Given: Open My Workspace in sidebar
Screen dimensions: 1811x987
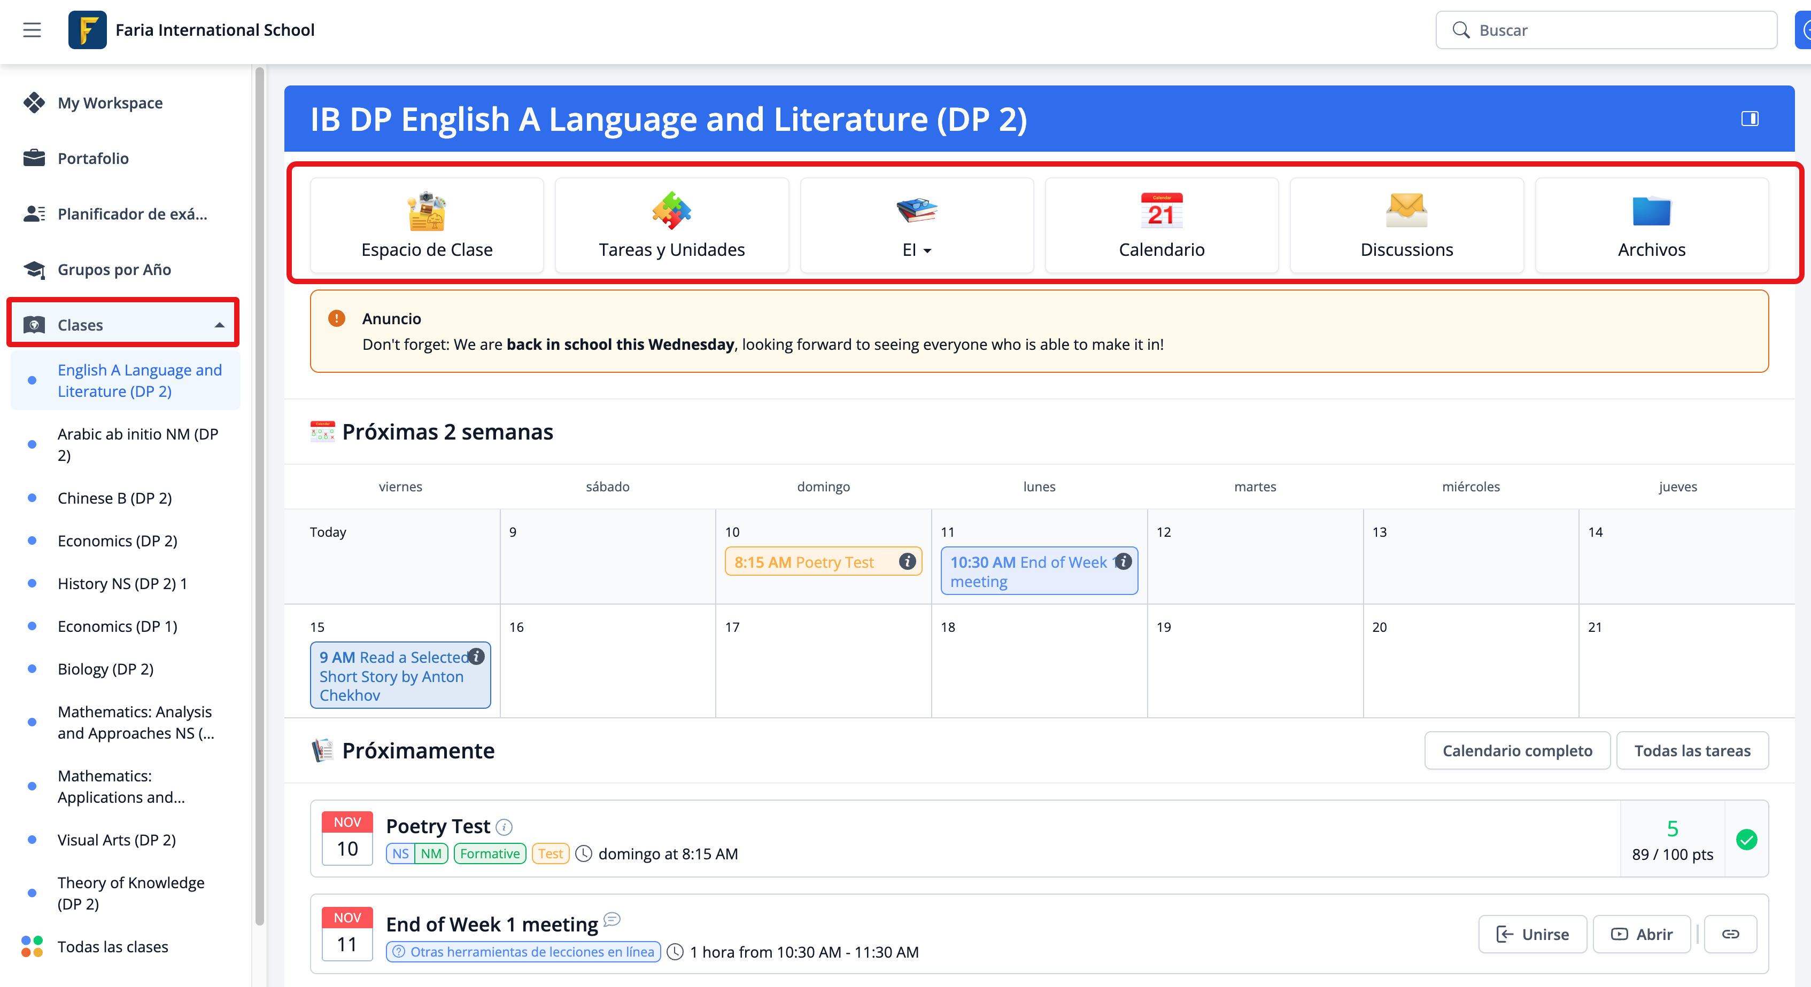Looking at the screenshot, I should pos(110,103).
